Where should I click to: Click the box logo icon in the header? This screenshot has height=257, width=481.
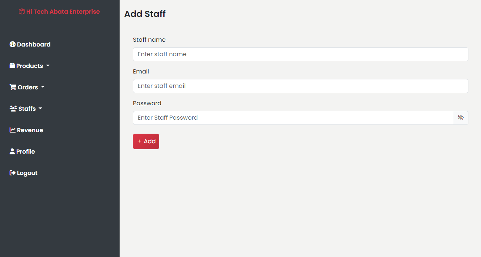pos(22,12)
